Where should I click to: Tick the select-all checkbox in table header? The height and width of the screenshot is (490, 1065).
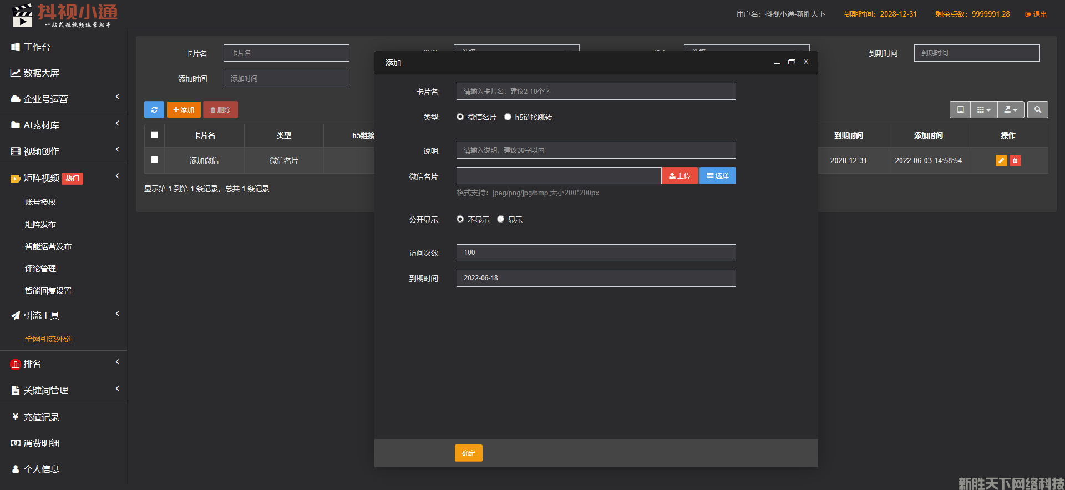tap(155, 135)
